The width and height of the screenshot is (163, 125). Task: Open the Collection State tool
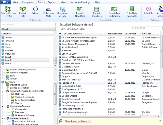coord(48,12)
